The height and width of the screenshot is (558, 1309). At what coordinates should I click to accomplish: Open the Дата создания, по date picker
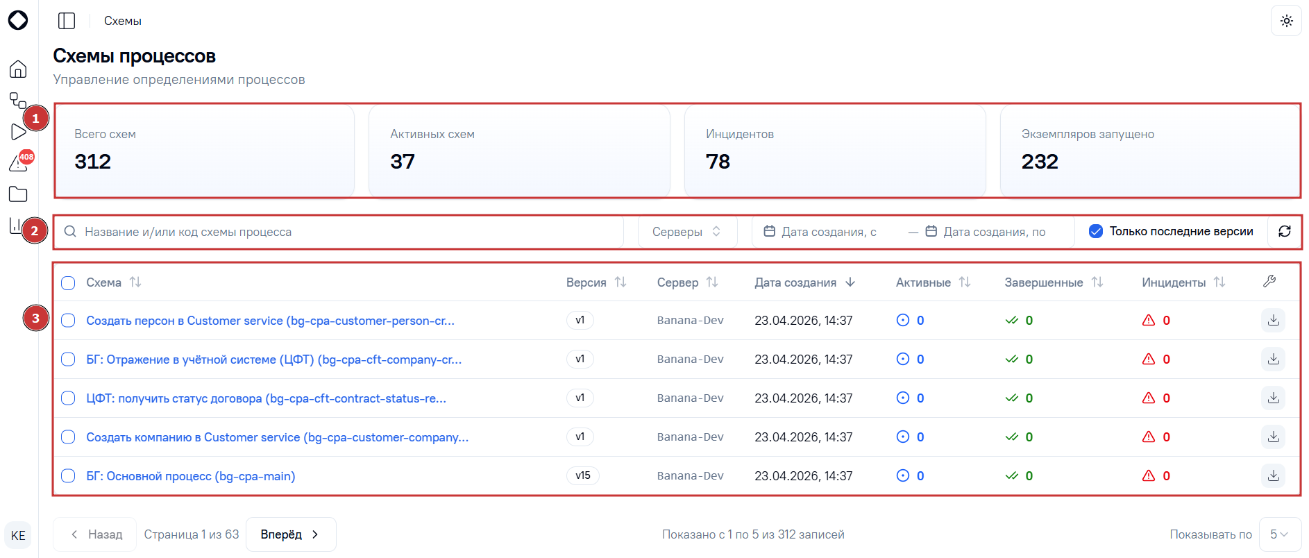(994, 231)
